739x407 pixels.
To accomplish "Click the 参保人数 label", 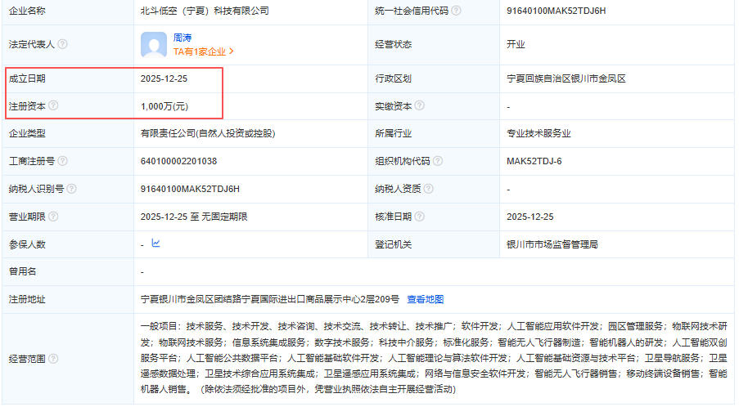I will click(27, 244).
